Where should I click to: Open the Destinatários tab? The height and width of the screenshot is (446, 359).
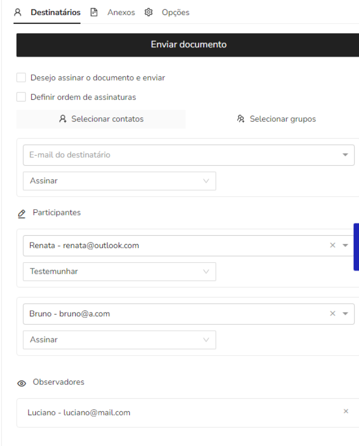point(56,12)
